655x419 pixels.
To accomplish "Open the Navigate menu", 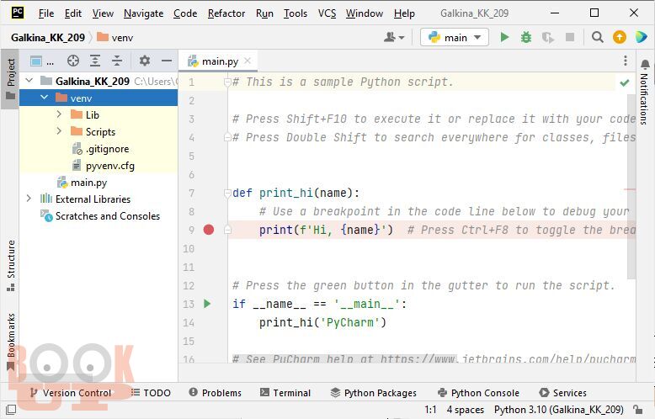I will (x=143, y=13).
